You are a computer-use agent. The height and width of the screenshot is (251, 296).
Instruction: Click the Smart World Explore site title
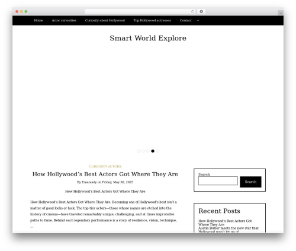pos(148,38)
